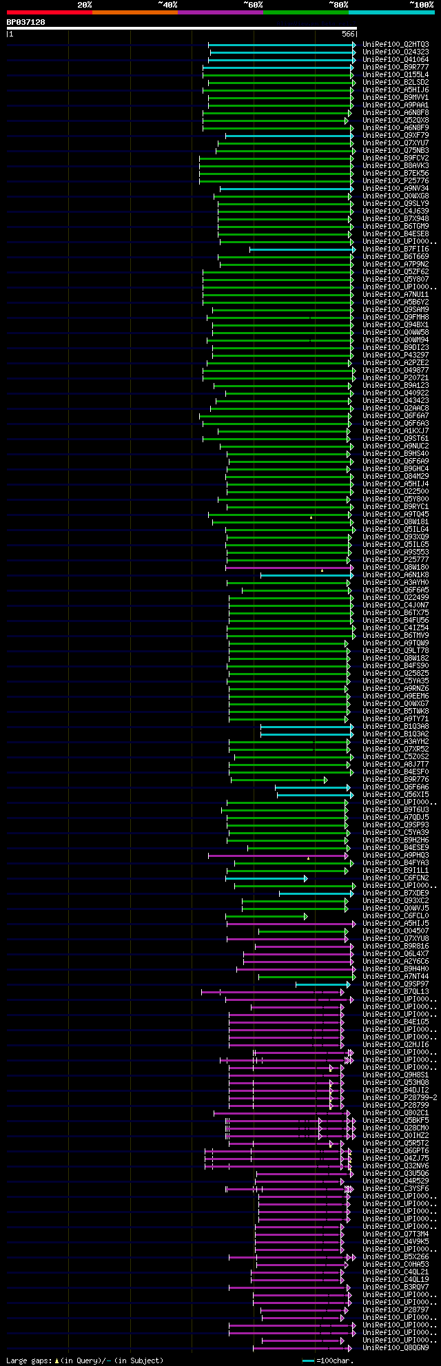Select hit UniRef100_C6FCN2
This screenshot has height=1366, width=441.
[396, 878]
